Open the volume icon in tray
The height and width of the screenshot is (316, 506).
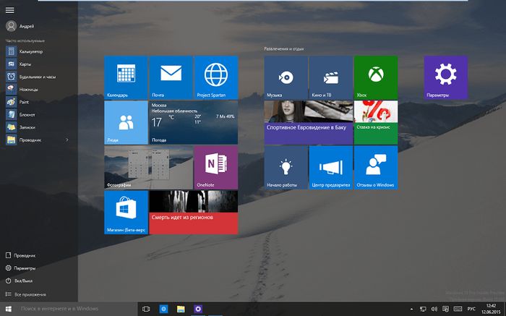tap(434, 309)
